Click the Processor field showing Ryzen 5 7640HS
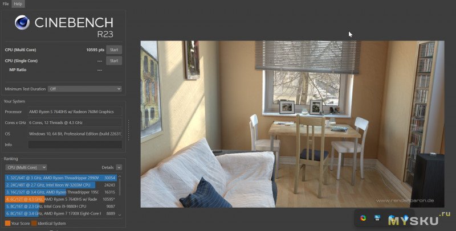 [x=75, y=112]
